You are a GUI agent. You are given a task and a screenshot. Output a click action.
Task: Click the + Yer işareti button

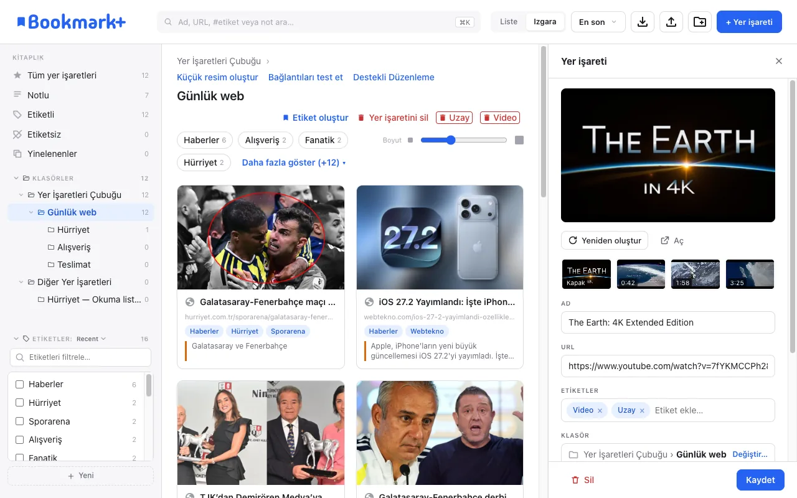[749, 22]
